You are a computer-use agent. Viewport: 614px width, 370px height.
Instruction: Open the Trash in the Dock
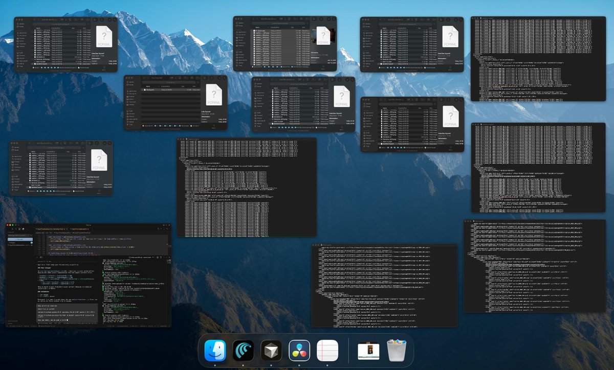point(396,351)
